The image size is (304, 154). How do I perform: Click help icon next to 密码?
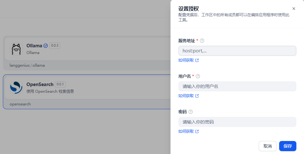coord(191,112)
